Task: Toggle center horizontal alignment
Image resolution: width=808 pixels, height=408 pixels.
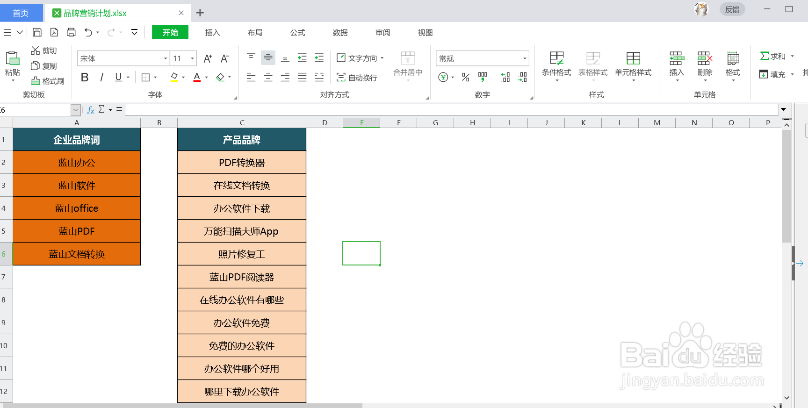Action: click(268, 77)
